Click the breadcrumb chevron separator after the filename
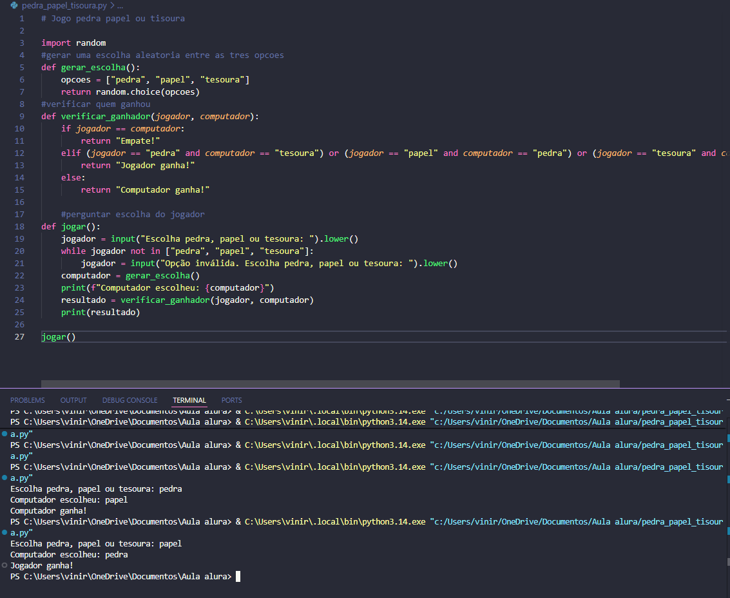The image size is (730, 598). click(112, 5)
